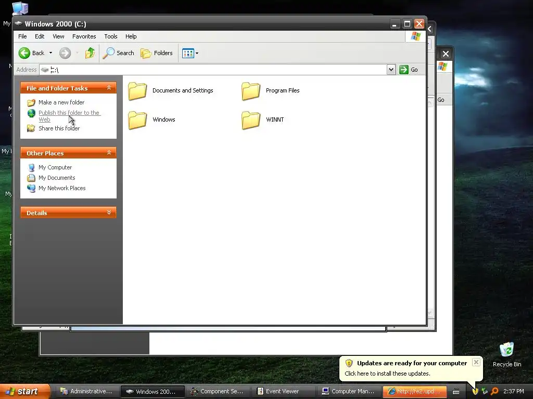Select the Program Files folder icon

point(251,91)
